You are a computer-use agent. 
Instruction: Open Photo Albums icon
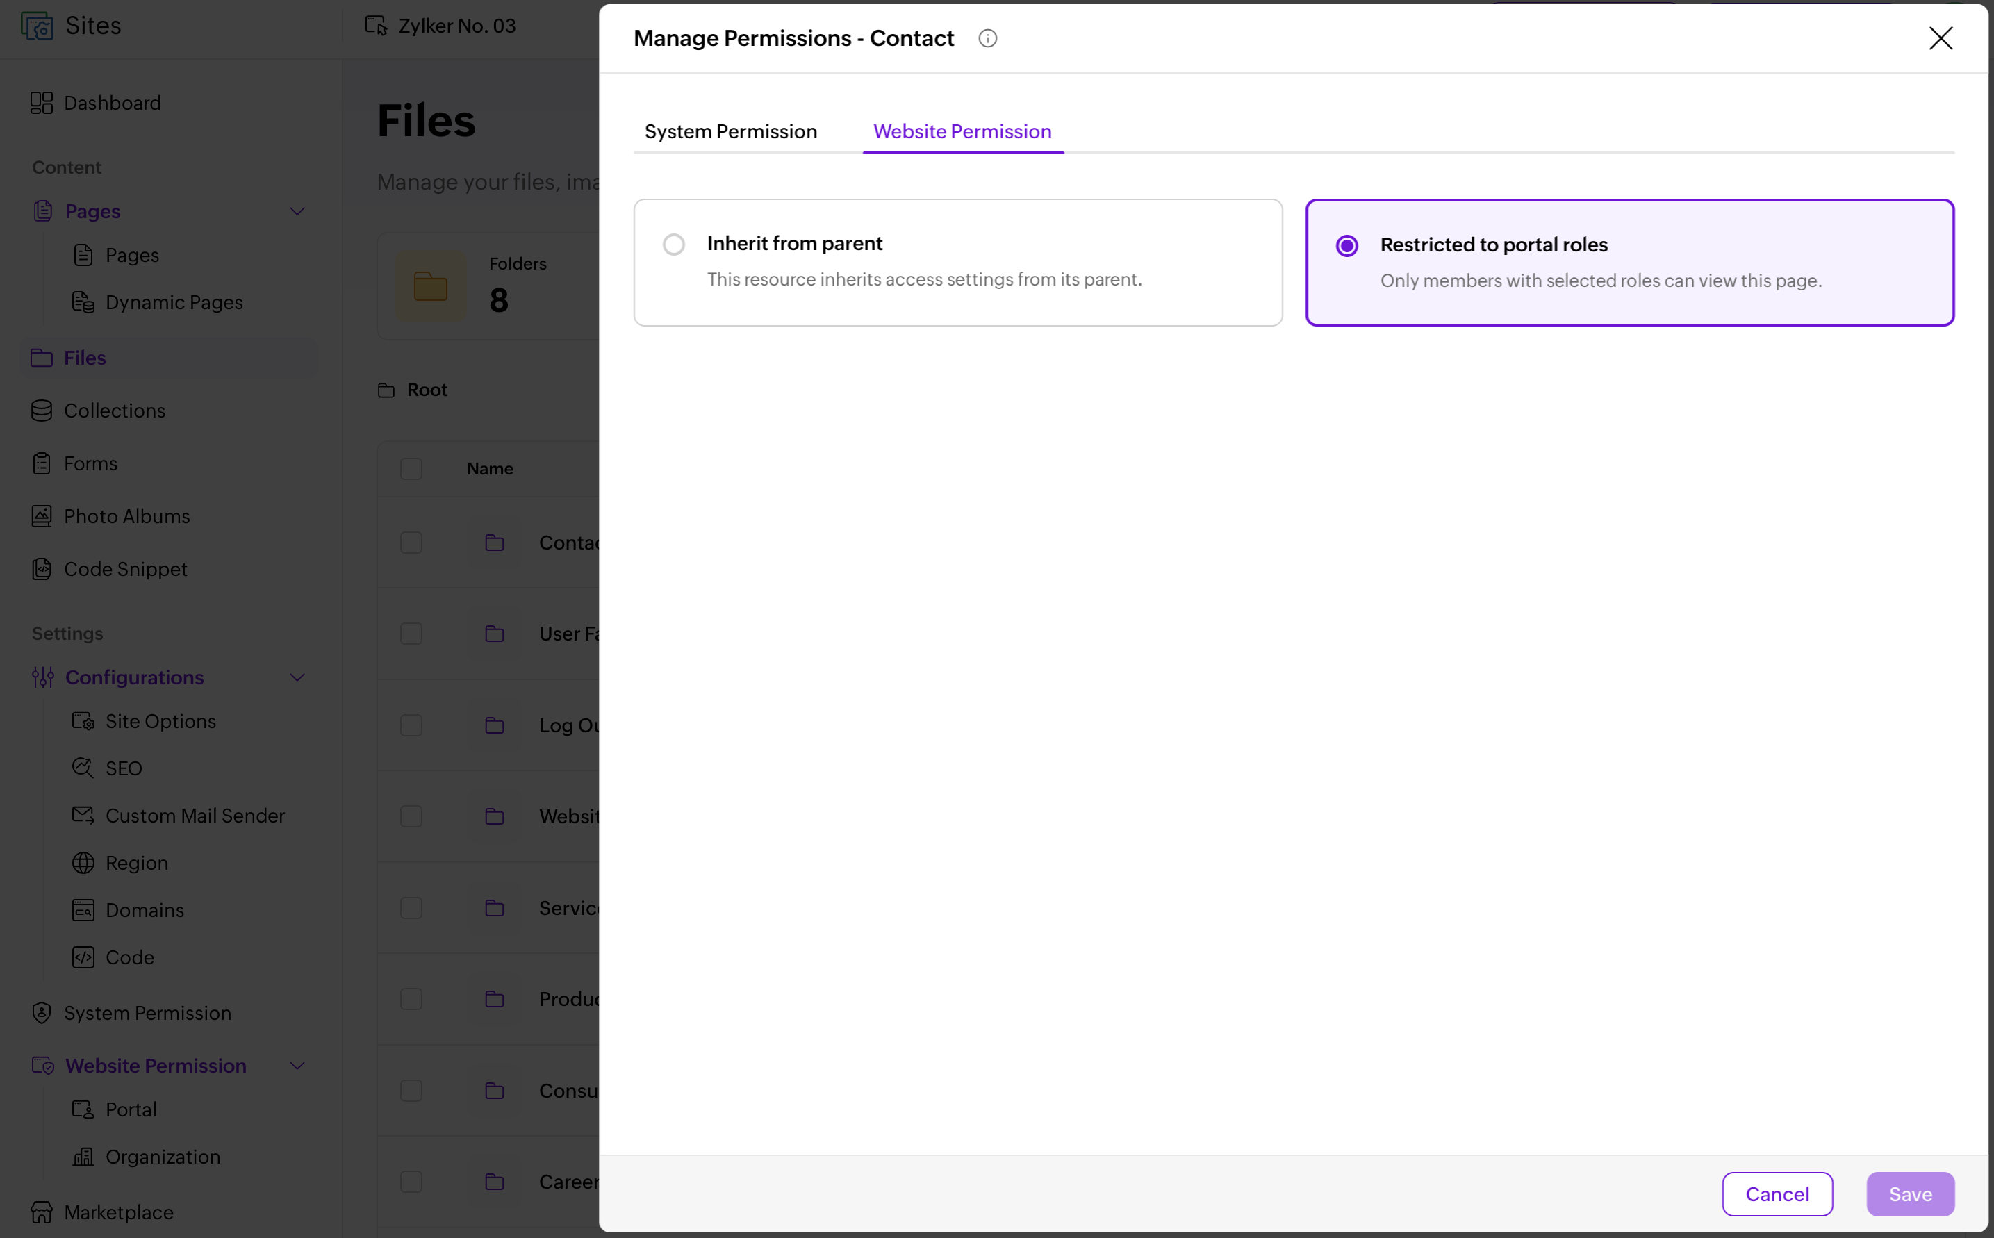tap(42, 517)
